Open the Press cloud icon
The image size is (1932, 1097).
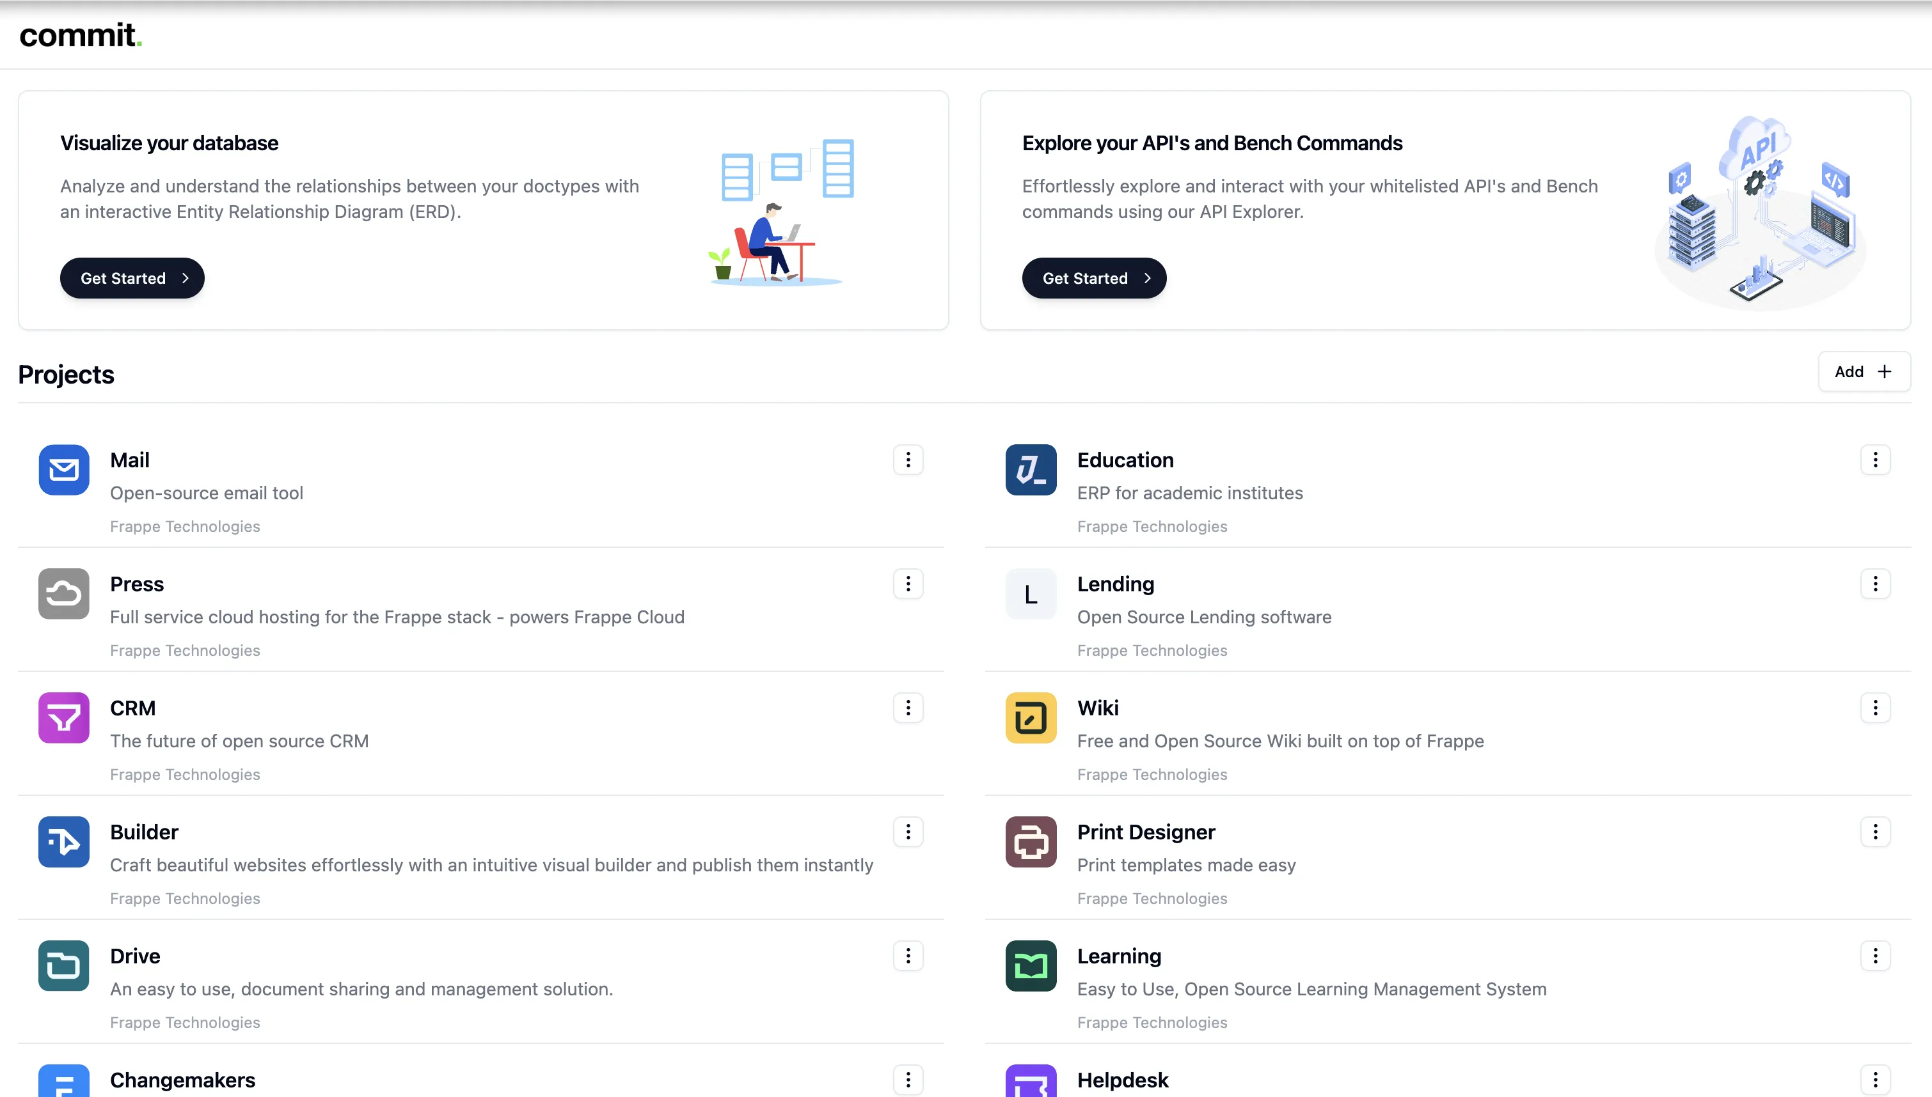[x=63, y=594]
